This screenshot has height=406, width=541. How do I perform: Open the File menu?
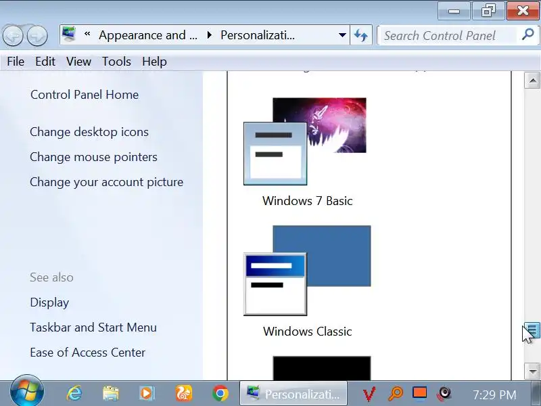[16, 62]
